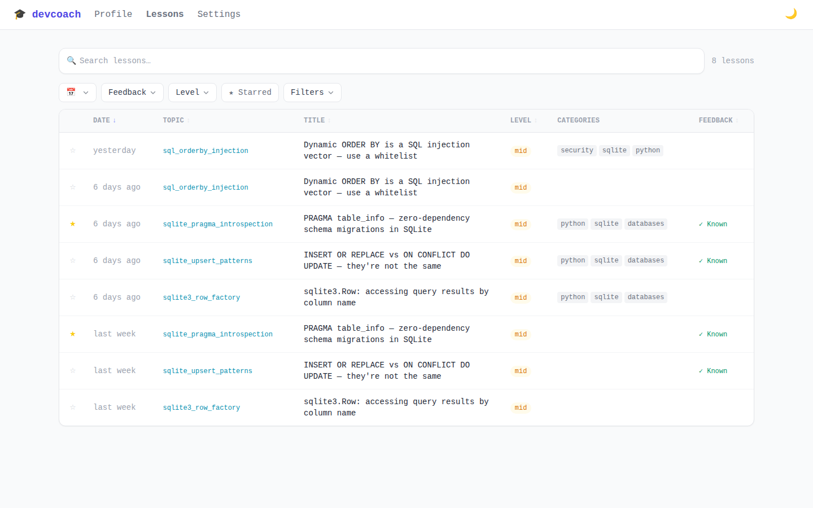Click the devcoach graduation cap logo
Screen dimensions: 813x508
20,14
